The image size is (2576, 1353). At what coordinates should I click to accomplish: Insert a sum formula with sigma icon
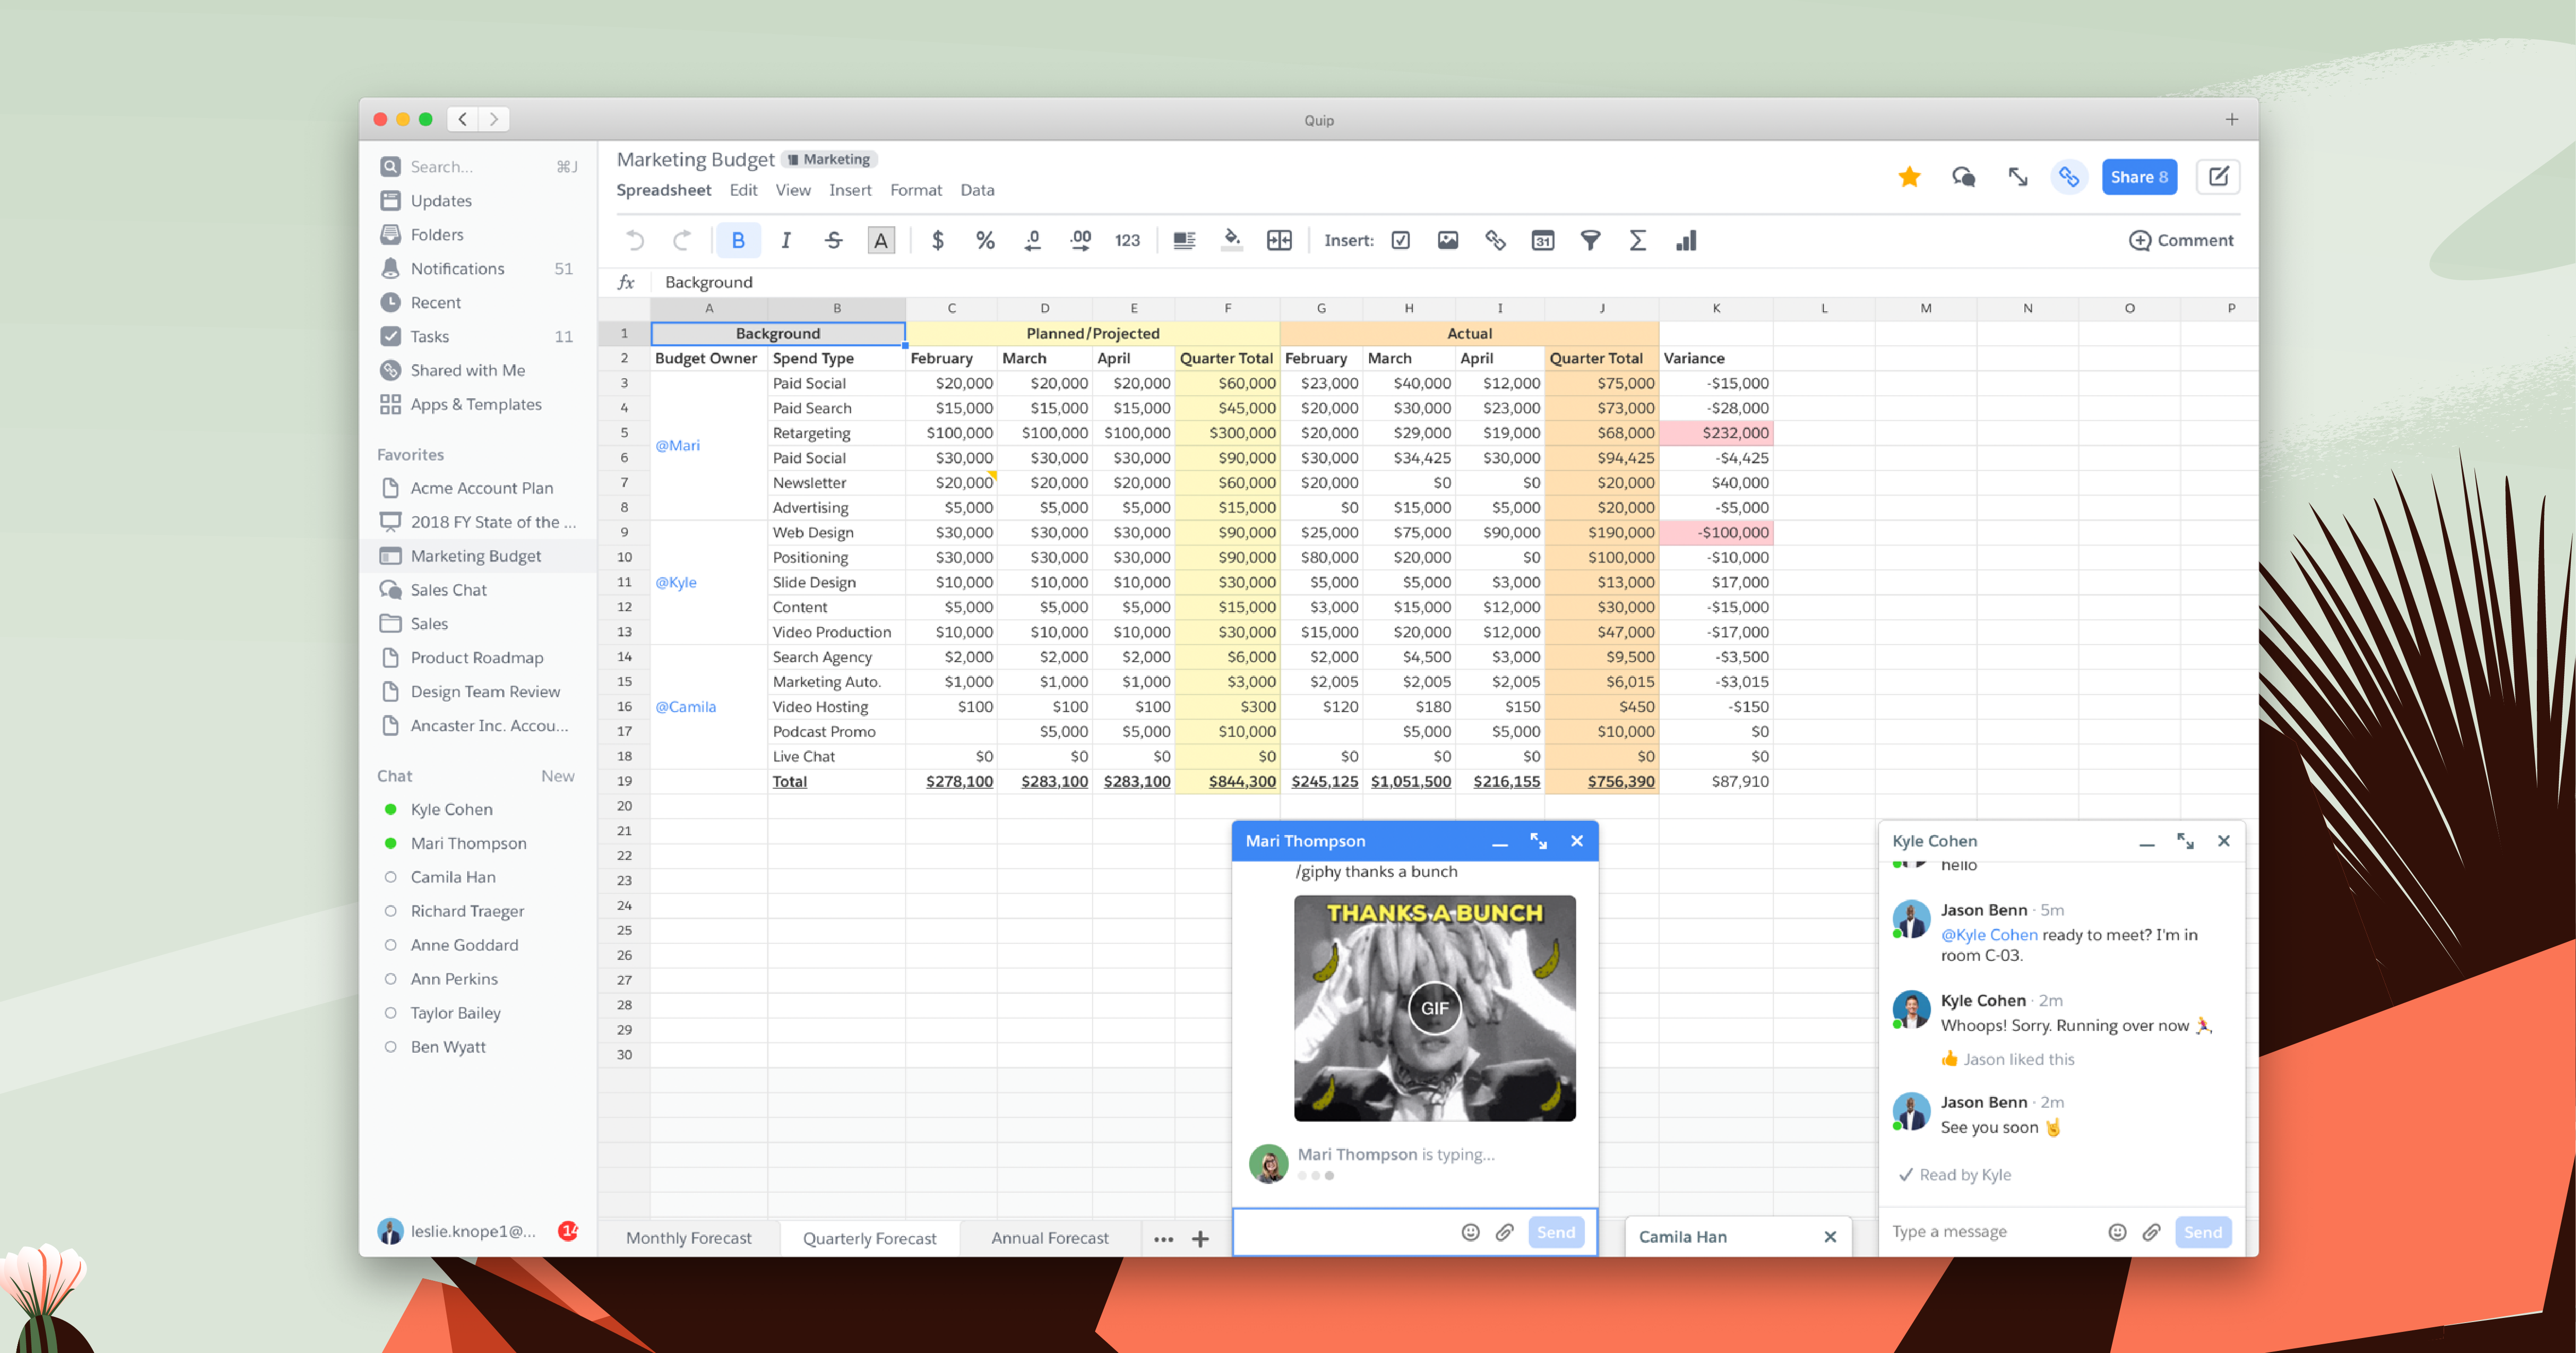(x=1637, y=240)
